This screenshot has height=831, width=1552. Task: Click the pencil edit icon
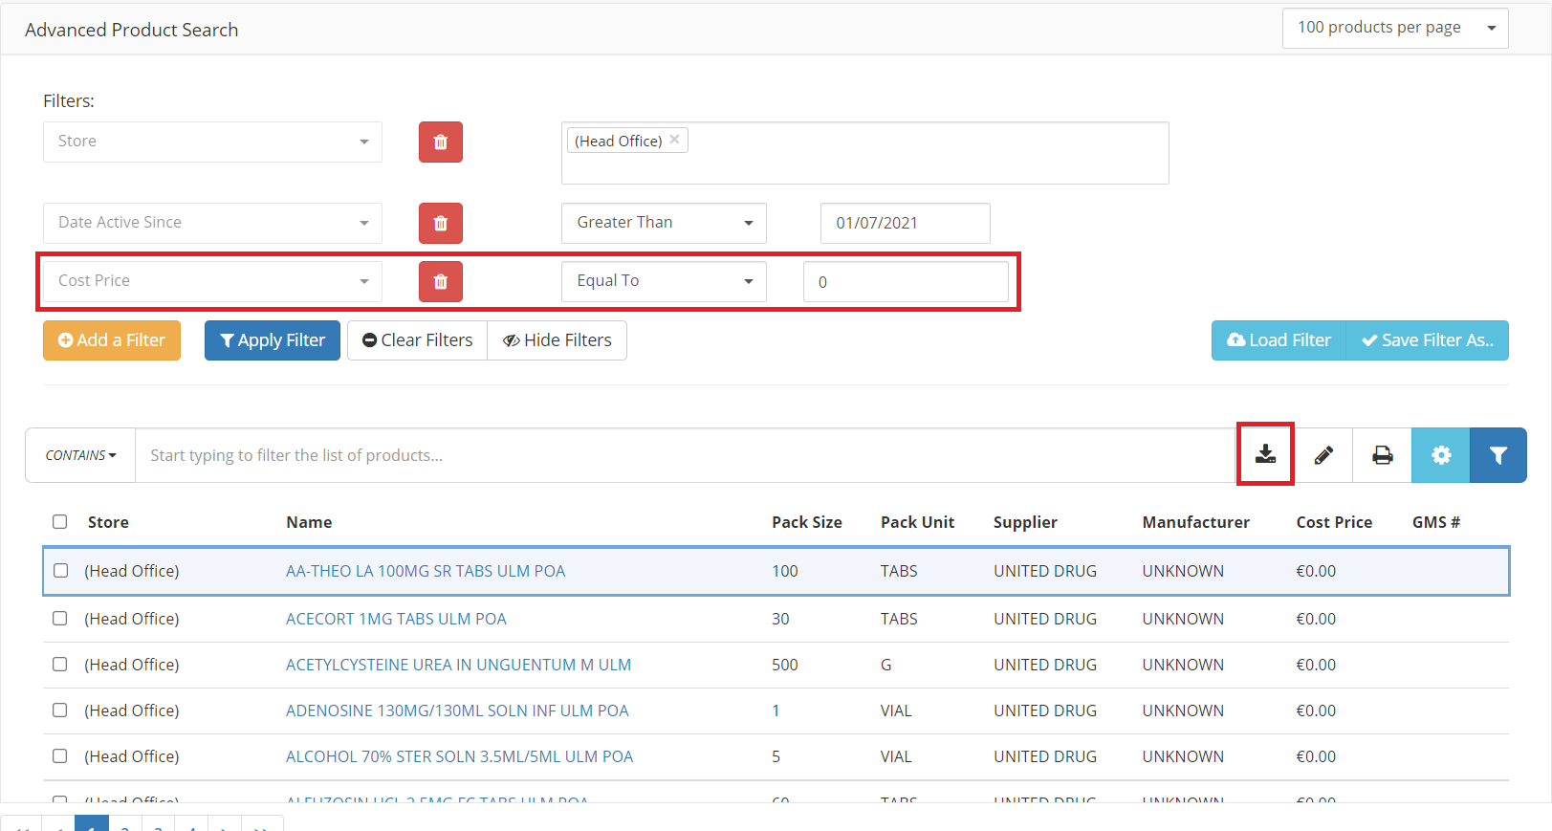coord(1323,455)
